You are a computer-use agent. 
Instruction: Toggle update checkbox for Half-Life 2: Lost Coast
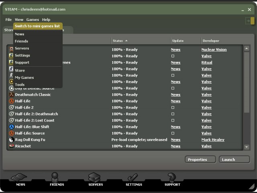pos(173,121)
